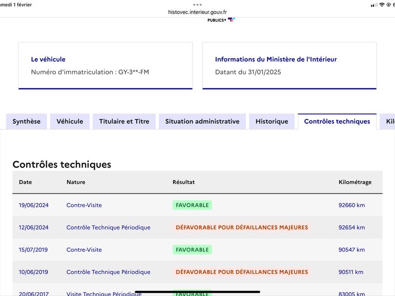The height and width of the screenshot is (296, 395).
Task: Click the date 15/07/2019
Action: pos(33,250)
